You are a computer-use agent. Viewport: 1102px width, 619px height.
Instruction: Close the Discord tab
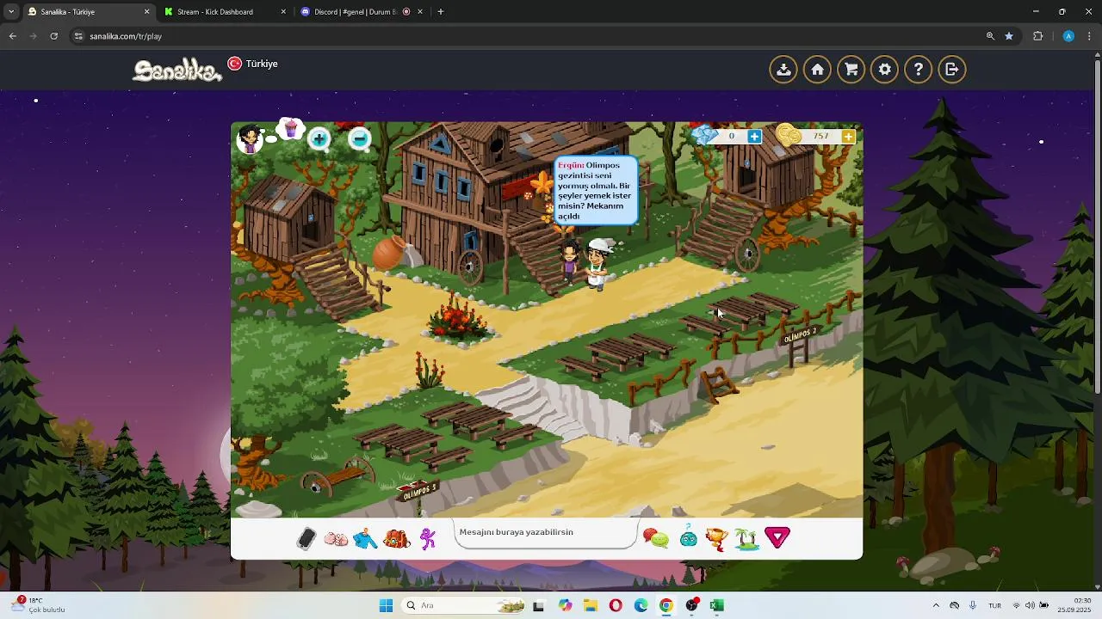(x=420, y=12)
